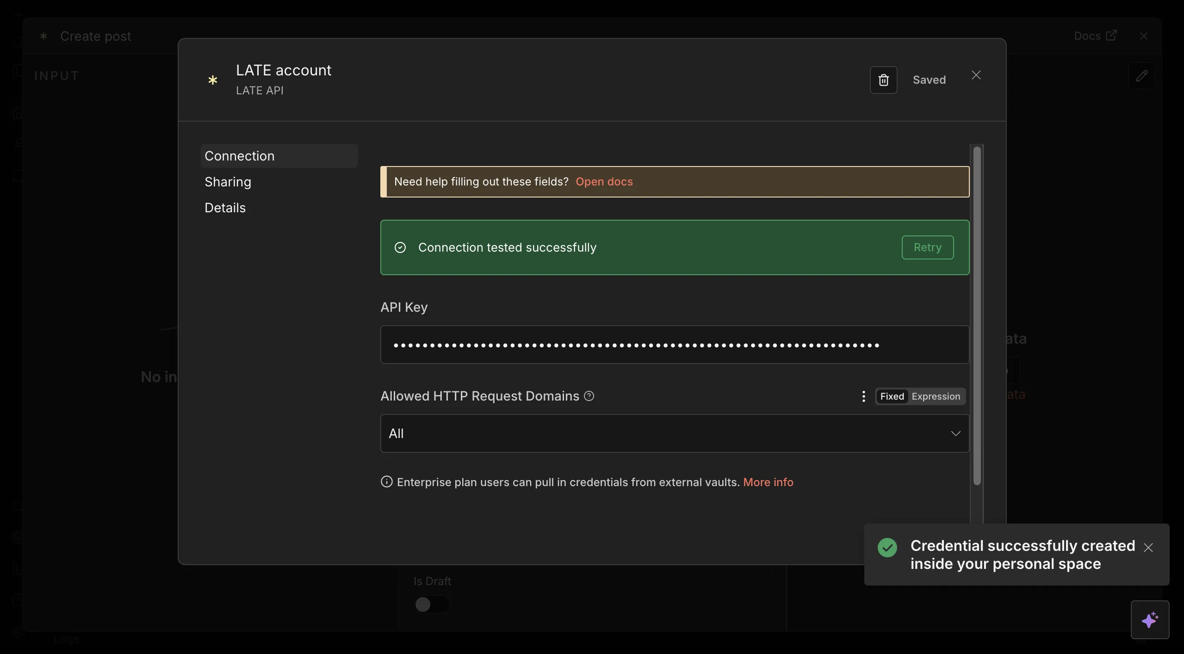Switch domains parameter to Expression mode
Screen dimensions: 1184x654
tap(936, 396)
